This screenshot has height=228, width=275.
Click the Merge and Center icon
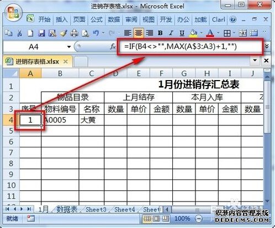pos(242,33)
